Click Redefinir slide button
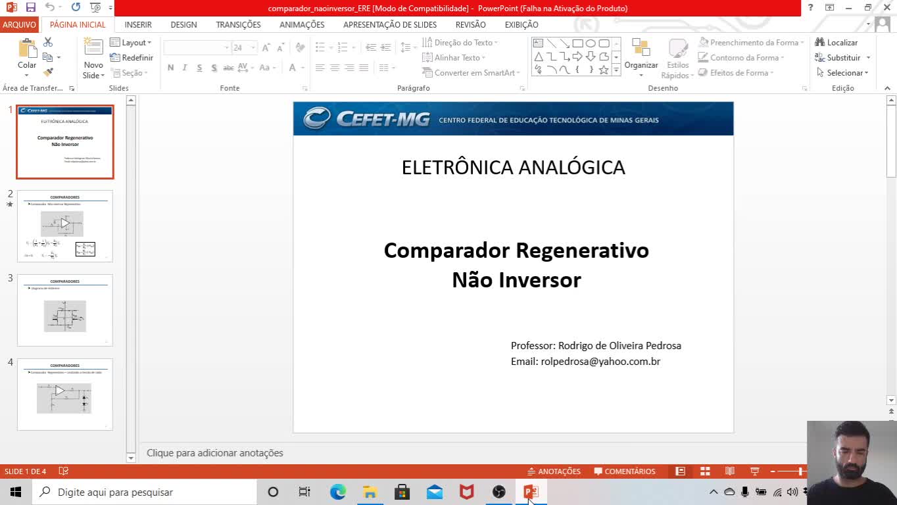 tap(132, 58)
